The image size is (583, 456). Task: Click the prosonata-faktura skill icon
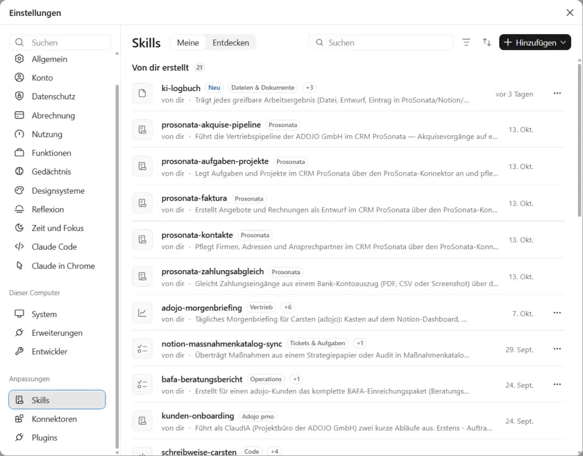coord(142,203)
